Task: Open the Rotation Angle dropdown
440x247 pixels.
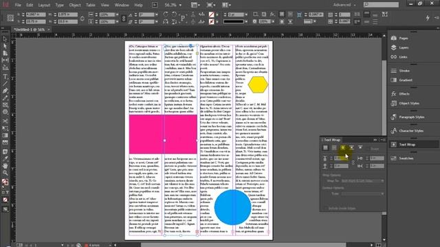Action: pos(157,14)
